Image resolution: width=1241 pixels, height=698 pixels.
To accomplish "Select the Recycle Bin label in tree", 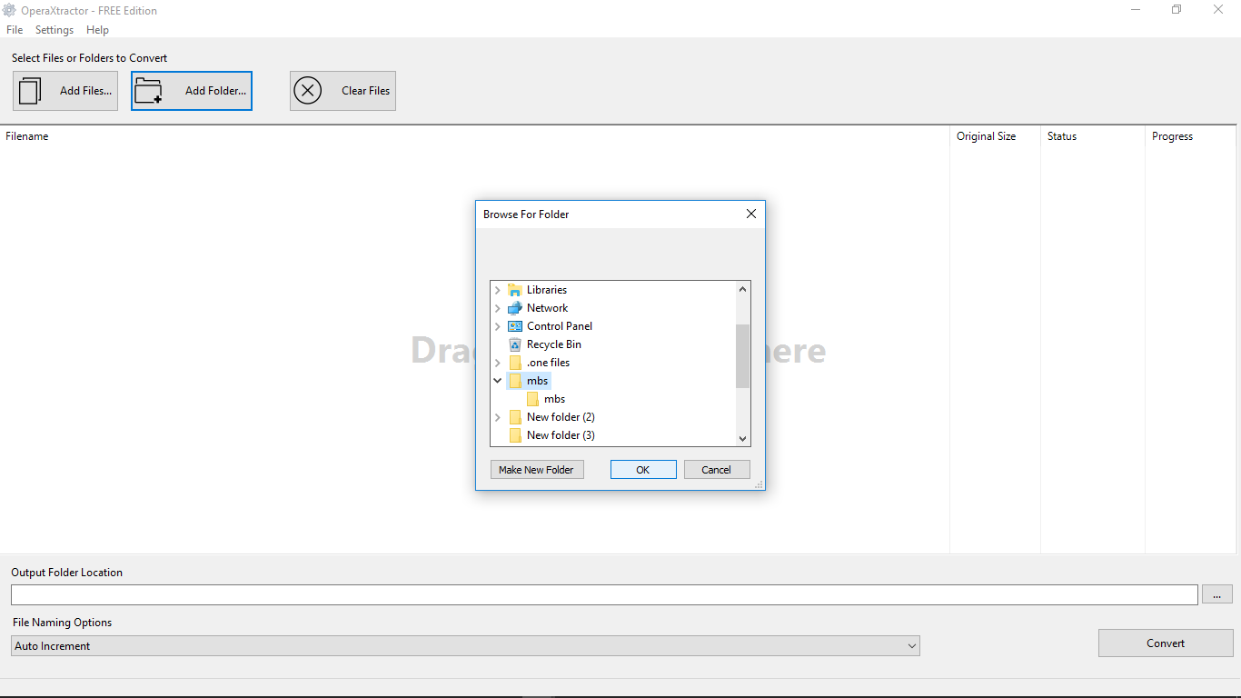I will pyautogui.click(x=554, y=344).
